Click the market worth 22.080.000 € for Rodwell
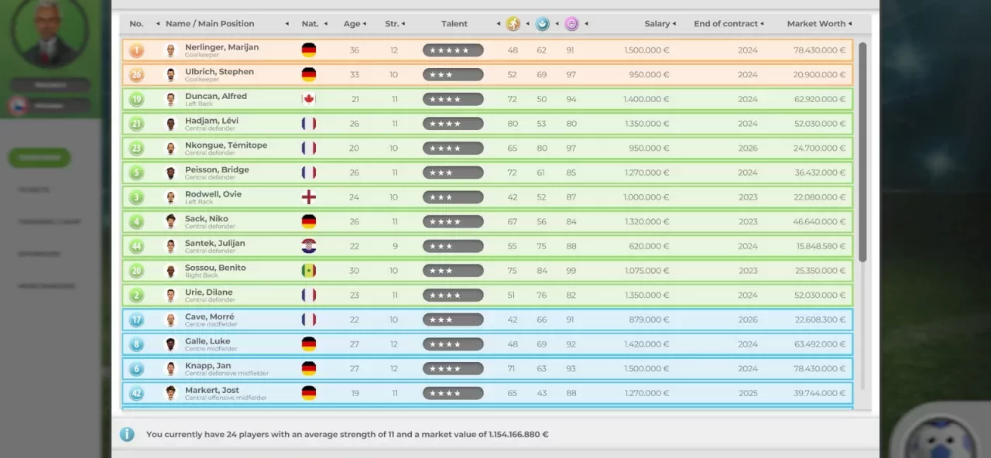This screenshot has width=991, height=458. 820,197
